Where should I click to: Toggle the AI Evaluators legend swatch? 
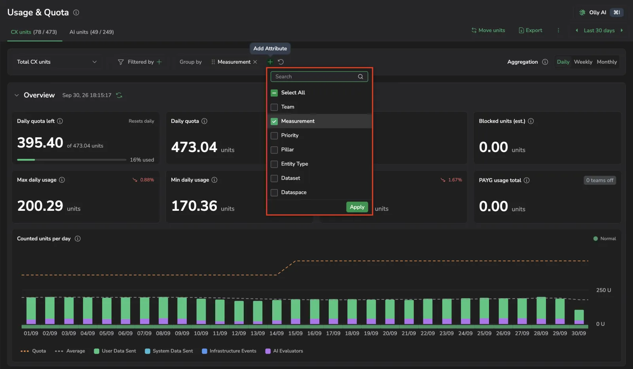[x=268, y=351]
